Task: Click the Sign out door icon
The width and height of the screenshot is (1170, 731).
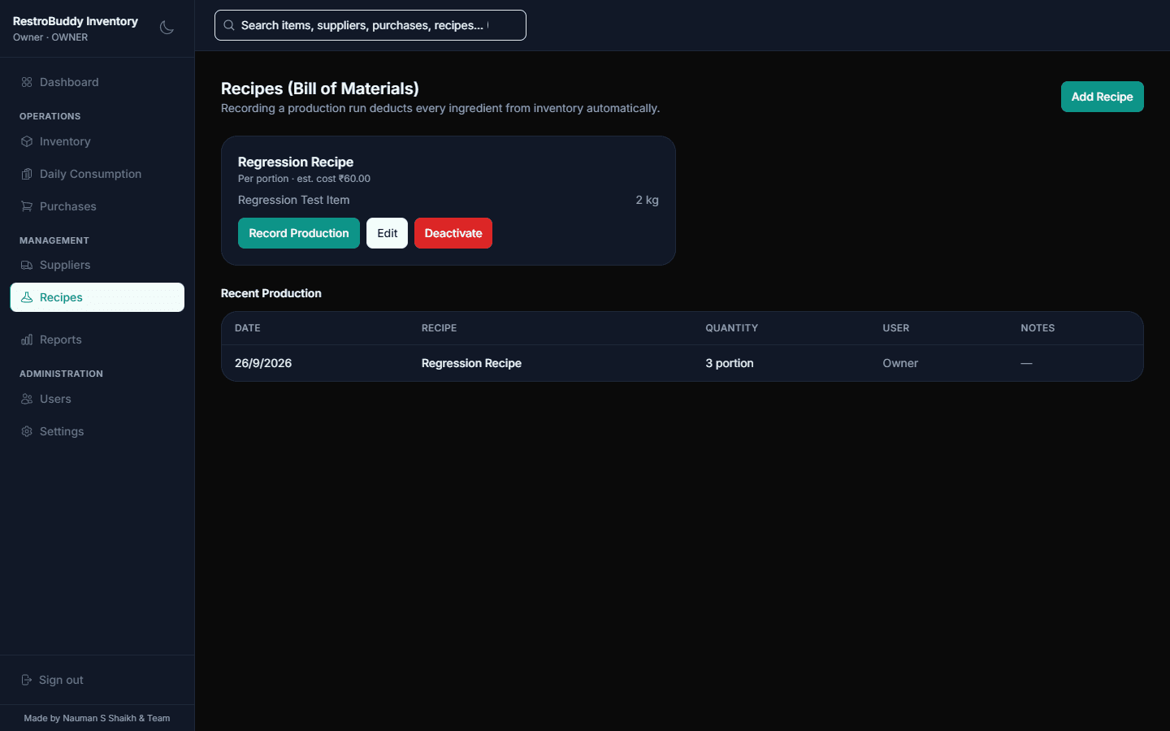Action: coord(27,680)
